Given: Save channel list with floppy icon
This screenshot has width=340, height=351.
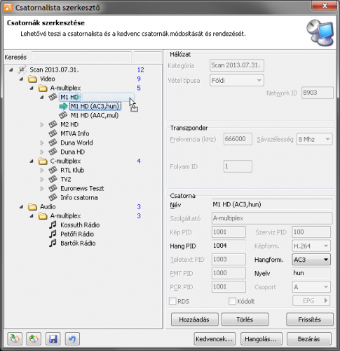Looking at the screenshot, I should [x=53, y=338].
